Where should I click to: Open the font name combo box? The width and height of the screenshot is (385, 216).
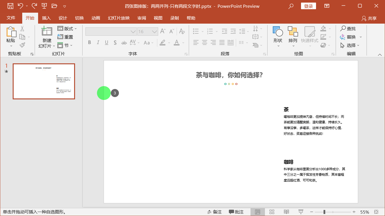[111, 31]
